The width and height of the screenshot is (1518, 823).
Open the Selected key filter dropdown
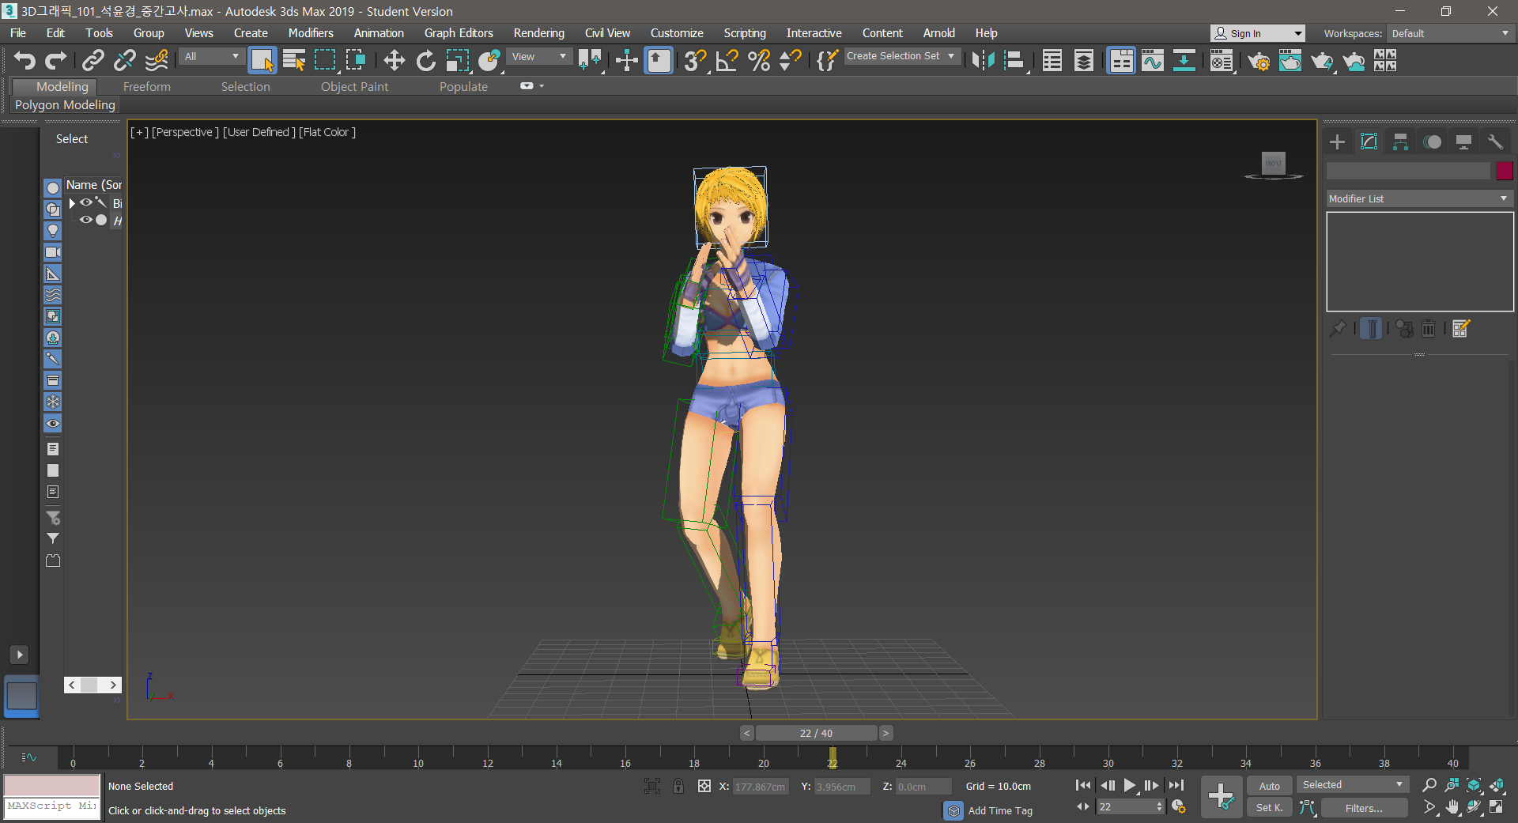pos(1353,784)
